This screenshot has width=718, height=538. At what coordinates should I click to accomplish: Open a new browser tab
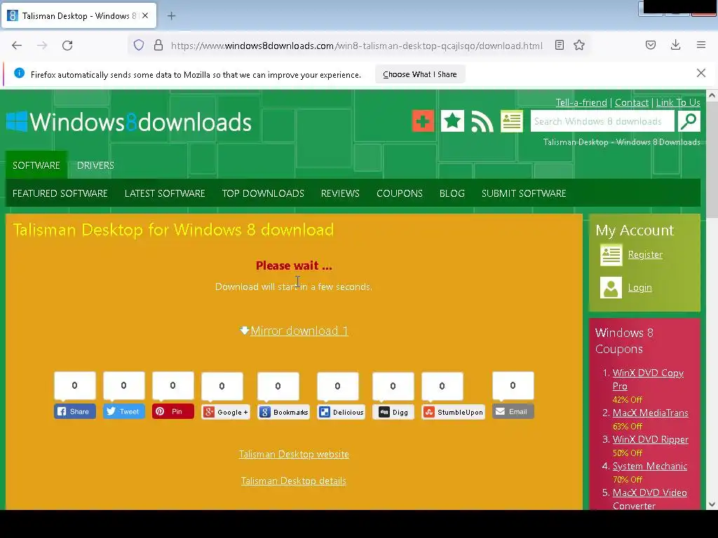point(171,16)
